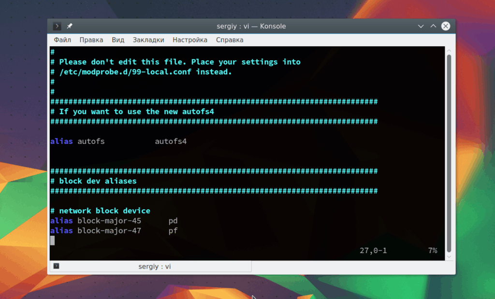Image resolution: width=495 pixels, height=299 pixels.
Task: Click the word 'autofs4' in alias line
Action: click(x=171, y=142)
